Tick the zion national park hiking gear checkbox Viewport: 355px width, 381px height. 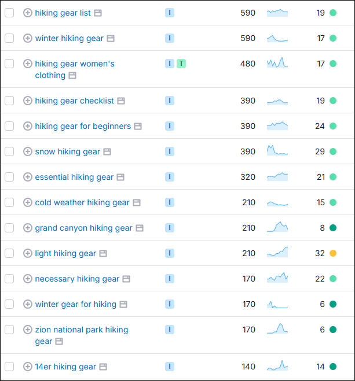(9, 330)
